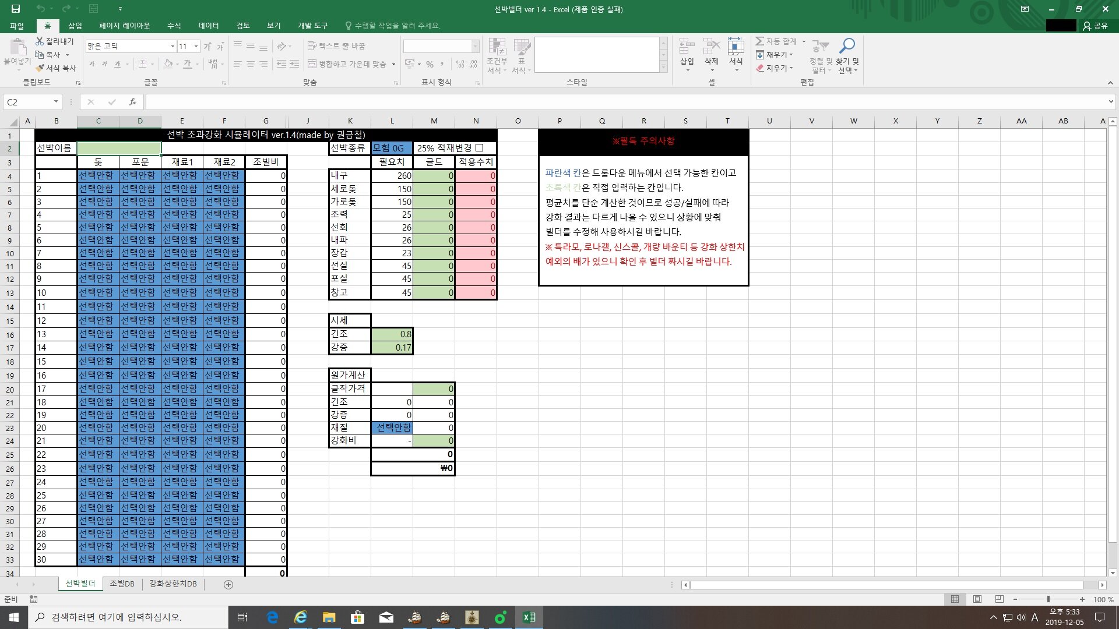Collapse the ribbon with the chevron

click(1110, 83)
